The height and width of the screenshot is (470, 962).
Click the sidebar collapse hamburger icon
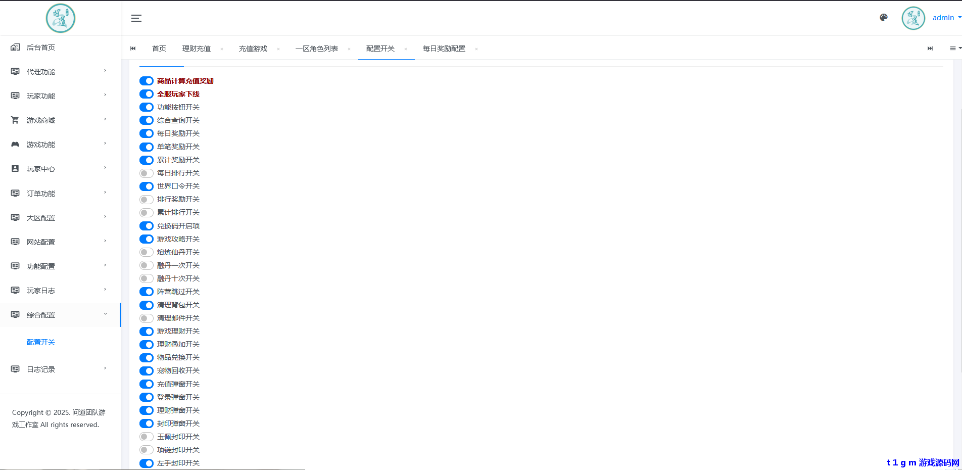pyautogui.click(x=136, y=18)
